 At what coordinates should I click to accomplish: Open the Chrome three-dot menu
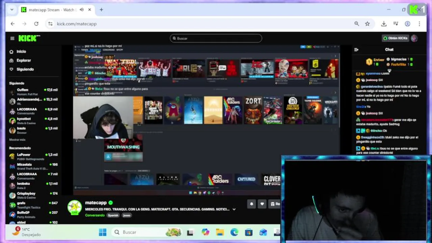click(x=419, y=24)
